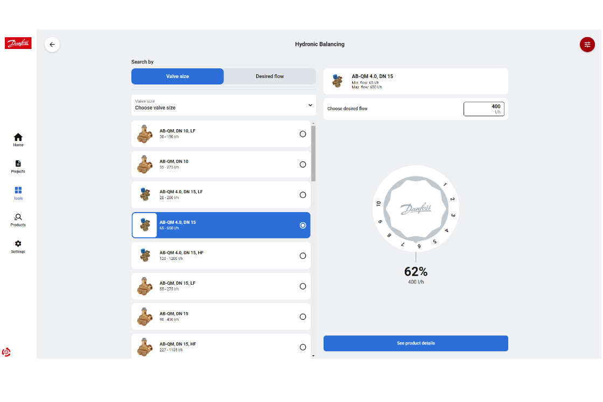Viewport: 603px width, 402px height.
Task: Click the back arrow to return
Action: (52, 44)
